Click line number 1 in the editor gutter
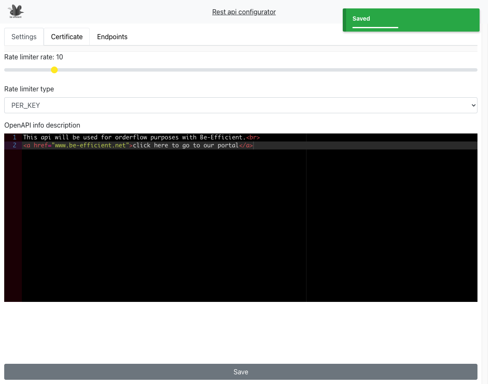The width and height of the screenshot is (488, 384). [14, 137]
